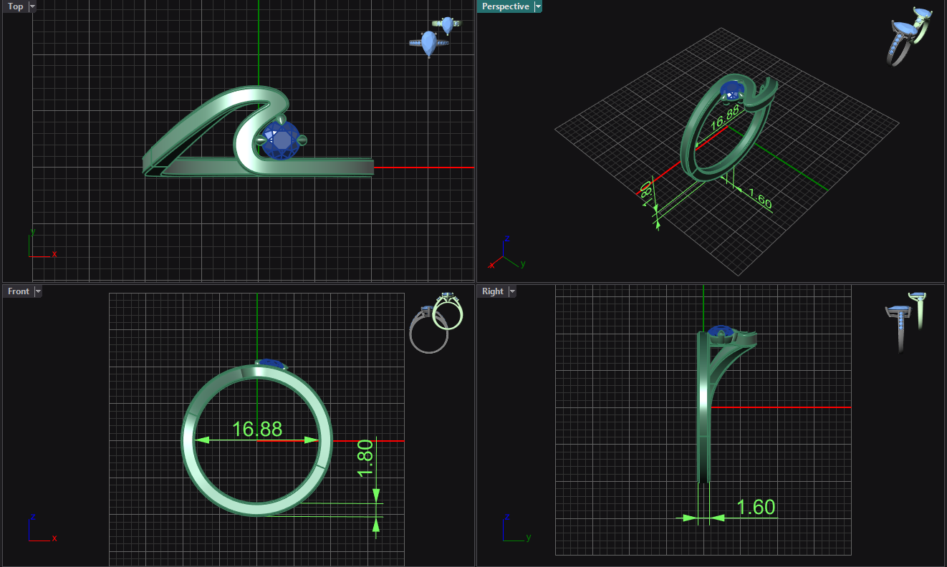The width and height of the screenshot is (947, 567).
Task: Expand the Right viewport menu arrow
Action: pos(511,291)
